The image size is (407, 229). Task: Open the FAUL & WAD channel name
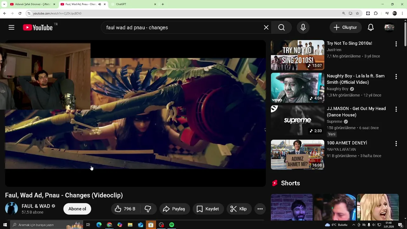[x=36, y=206]
